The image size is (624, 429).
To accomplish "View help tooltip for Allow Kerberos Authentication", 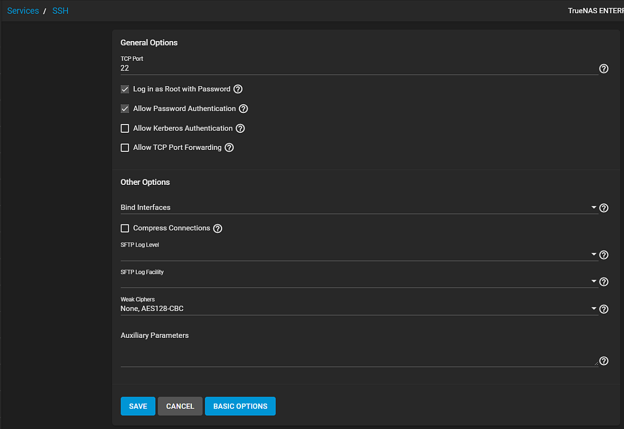I will tap(240, 129).
